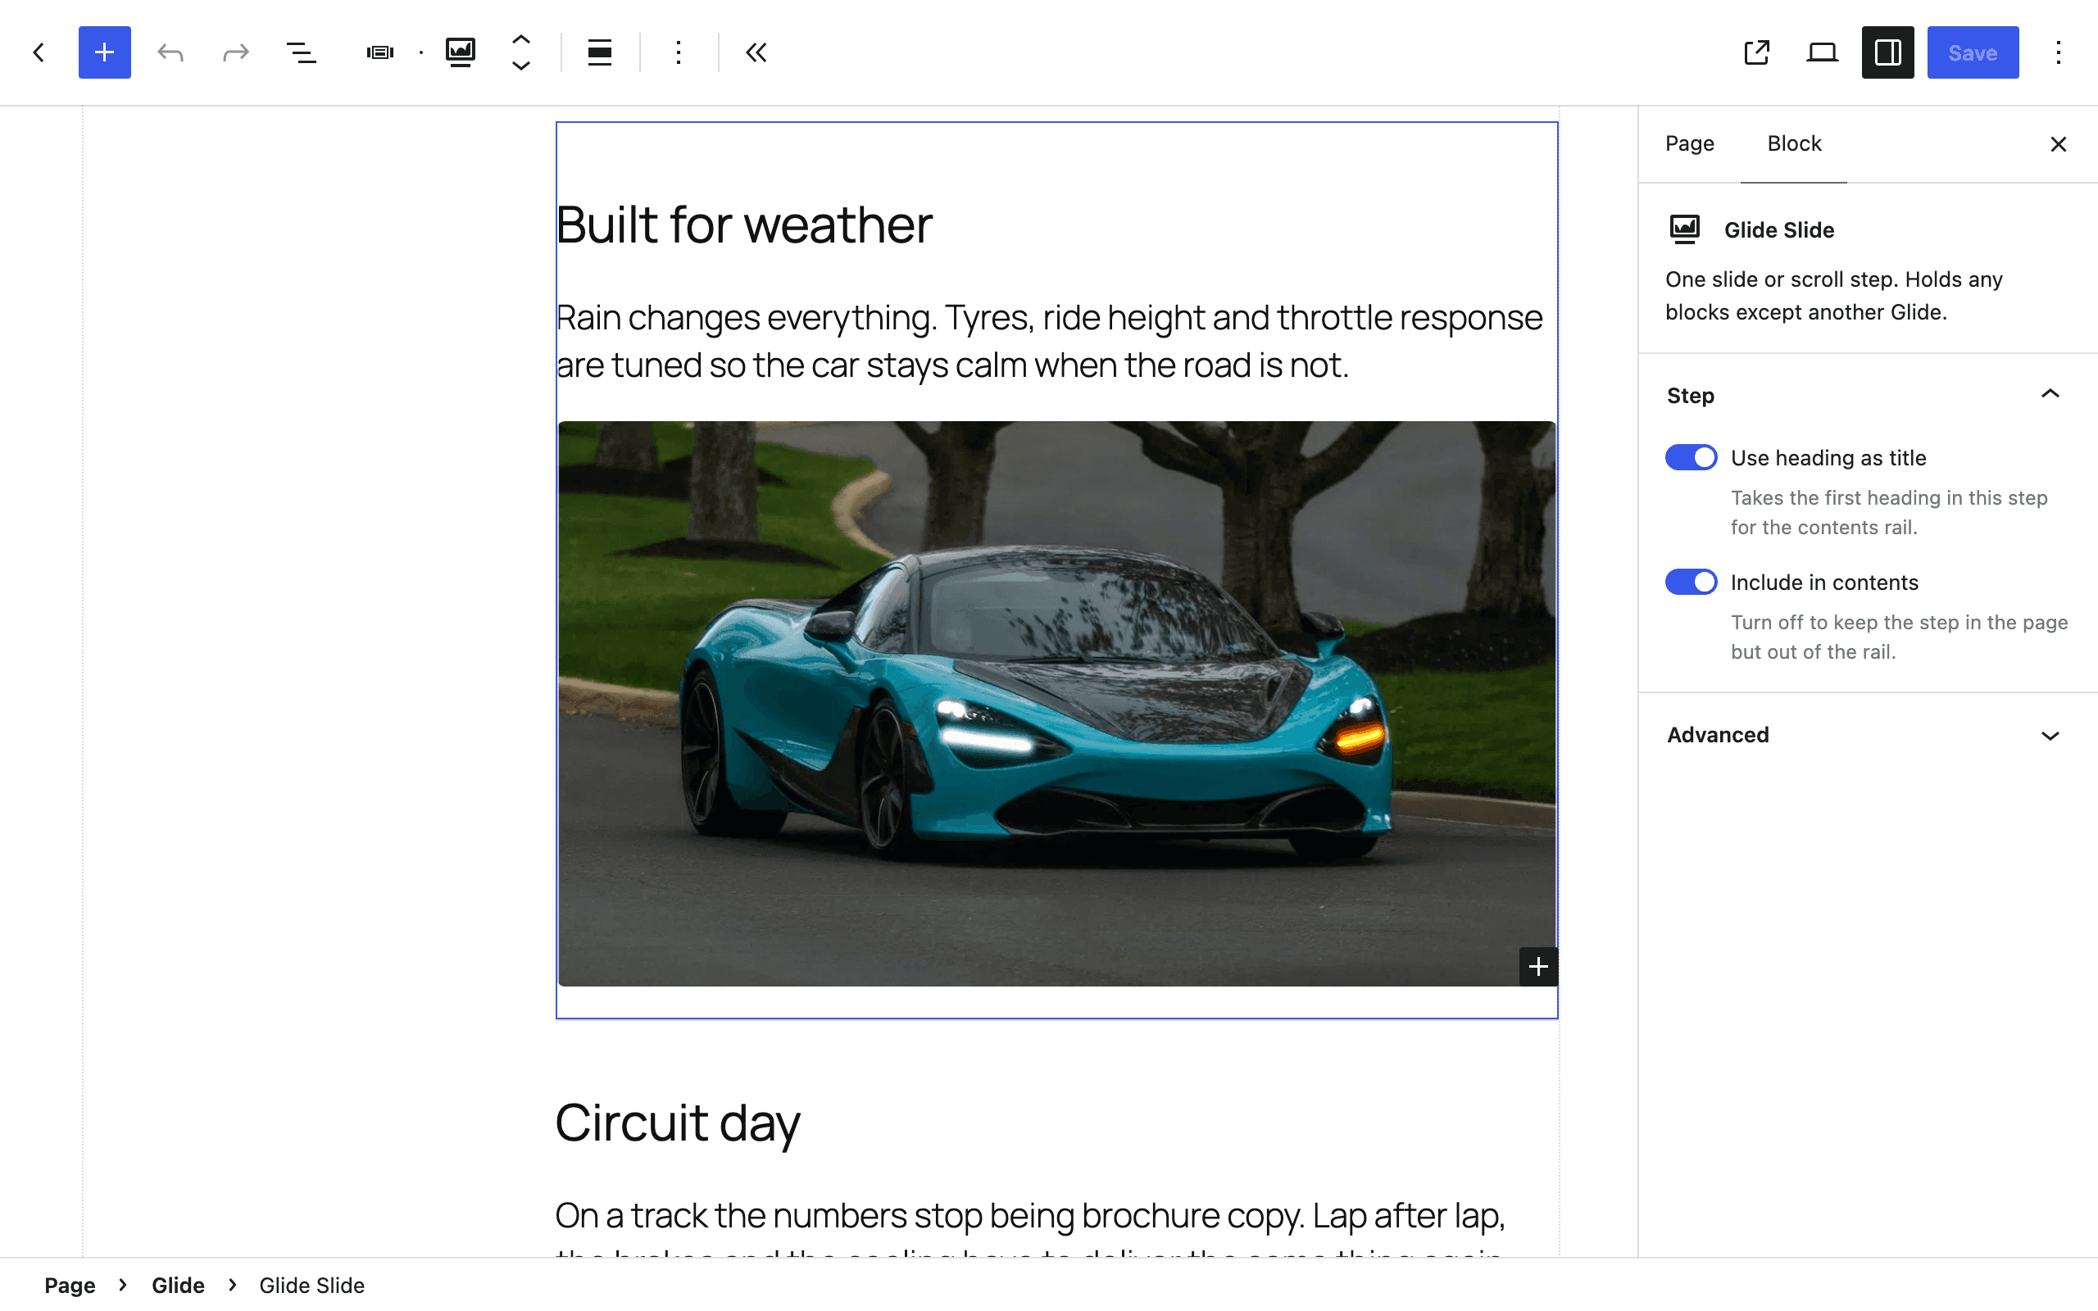Select Glide Slide in the breadcrumb
The image size is (2098, 1311).
[x=312, y=1285]
